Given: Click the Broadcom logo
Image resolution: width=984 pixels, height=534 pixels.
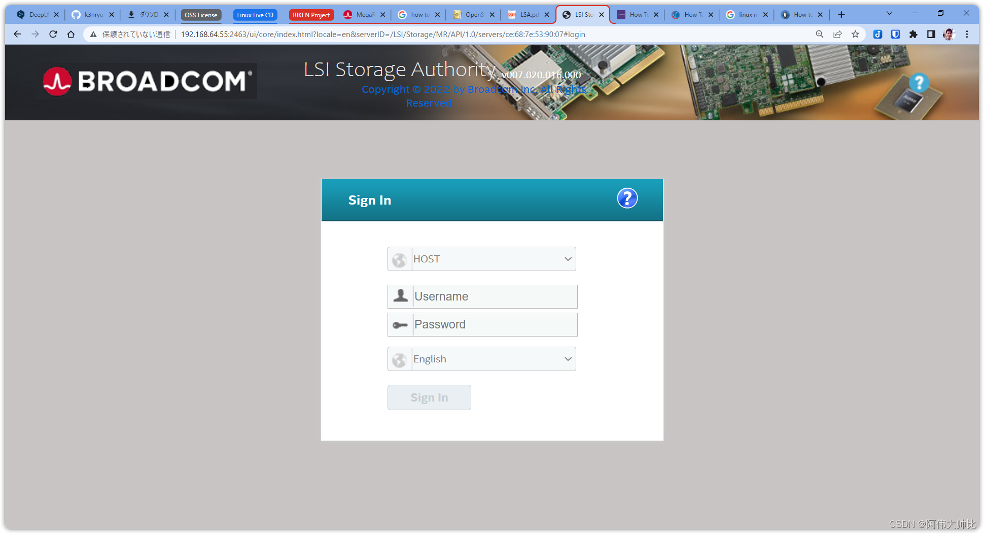Looking at the screenshot, I should 148,81.
